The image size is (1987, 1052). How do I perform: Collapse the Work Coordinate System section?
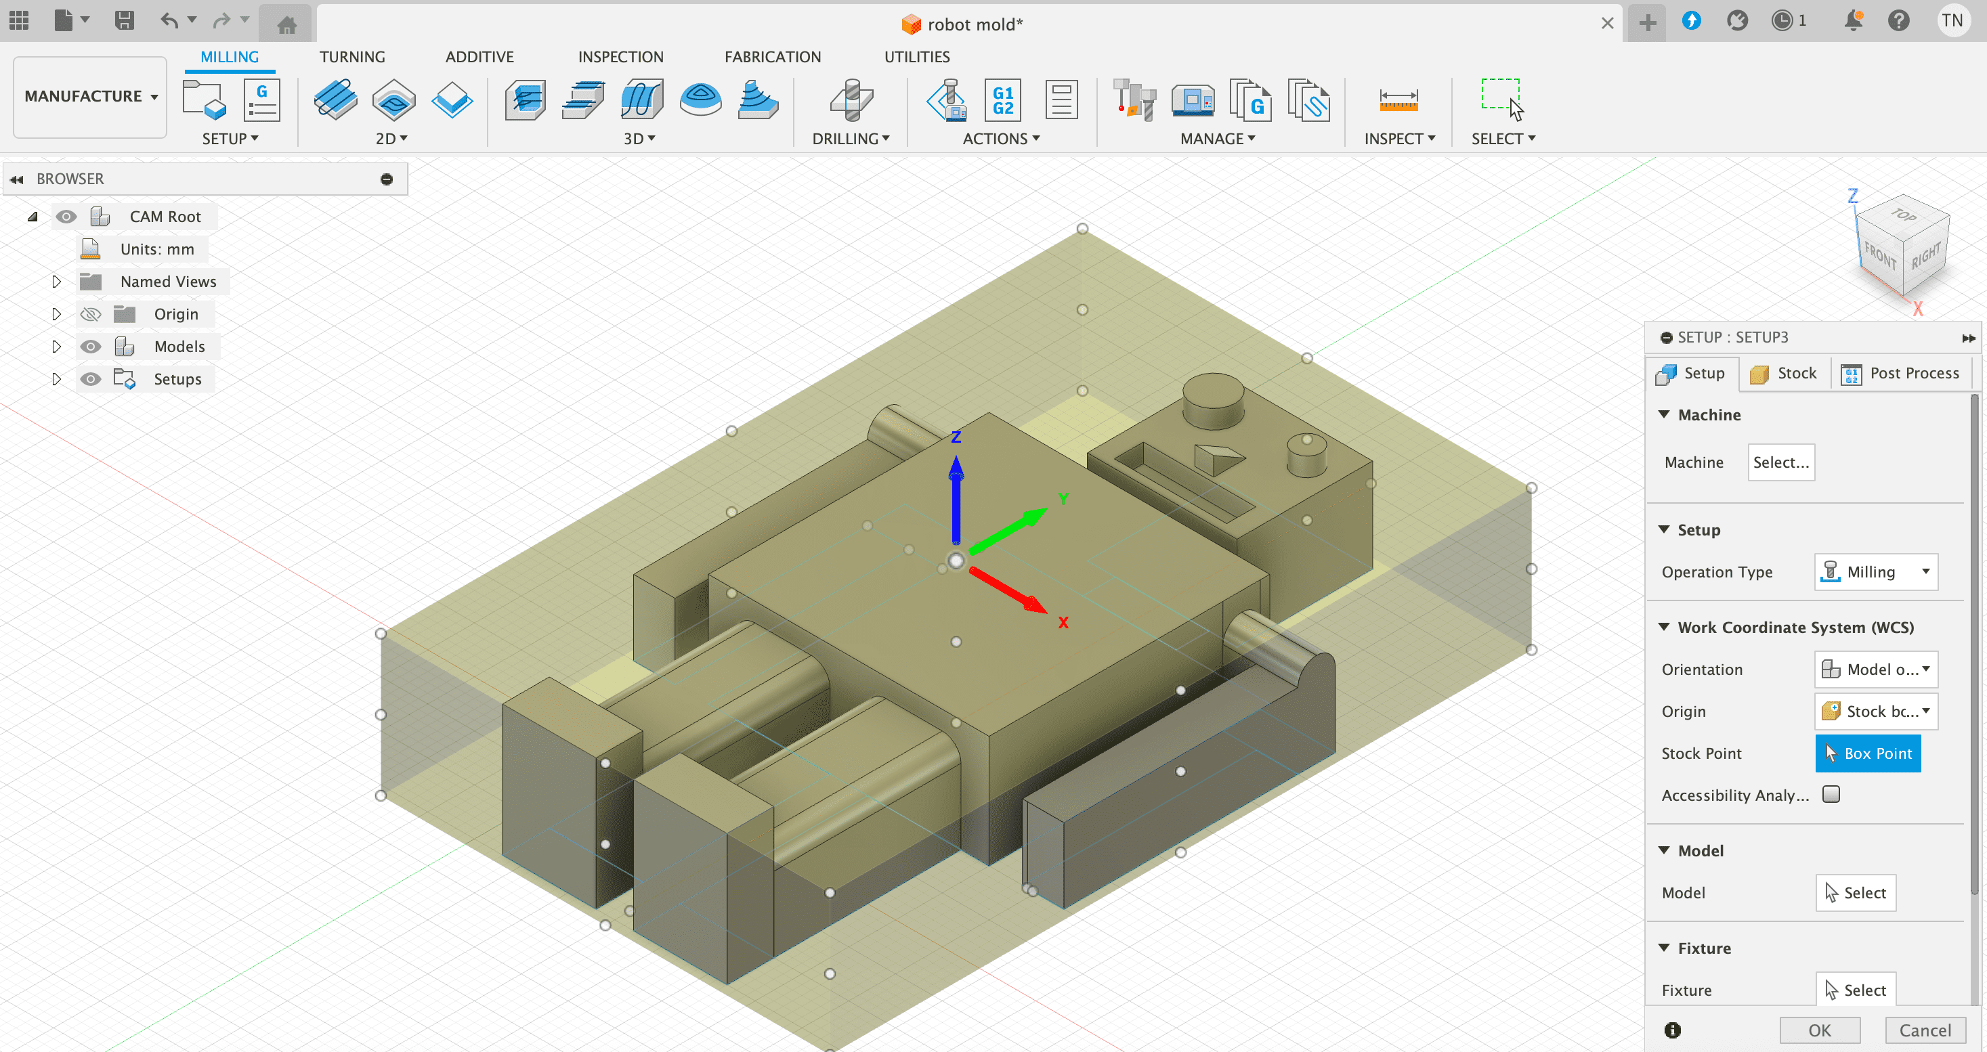point(1665,627)
